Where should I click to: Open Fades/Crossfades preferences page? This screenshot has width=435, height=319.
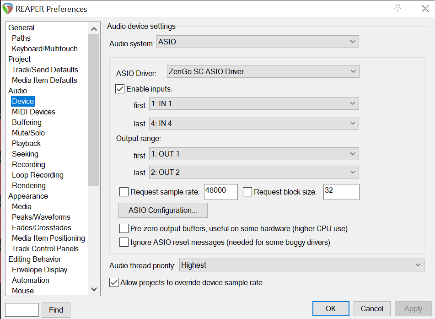coord(42,227)
